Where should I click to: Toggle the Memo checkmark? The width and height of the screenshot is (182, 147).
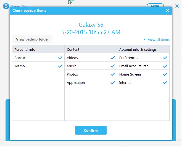(60, 66)
